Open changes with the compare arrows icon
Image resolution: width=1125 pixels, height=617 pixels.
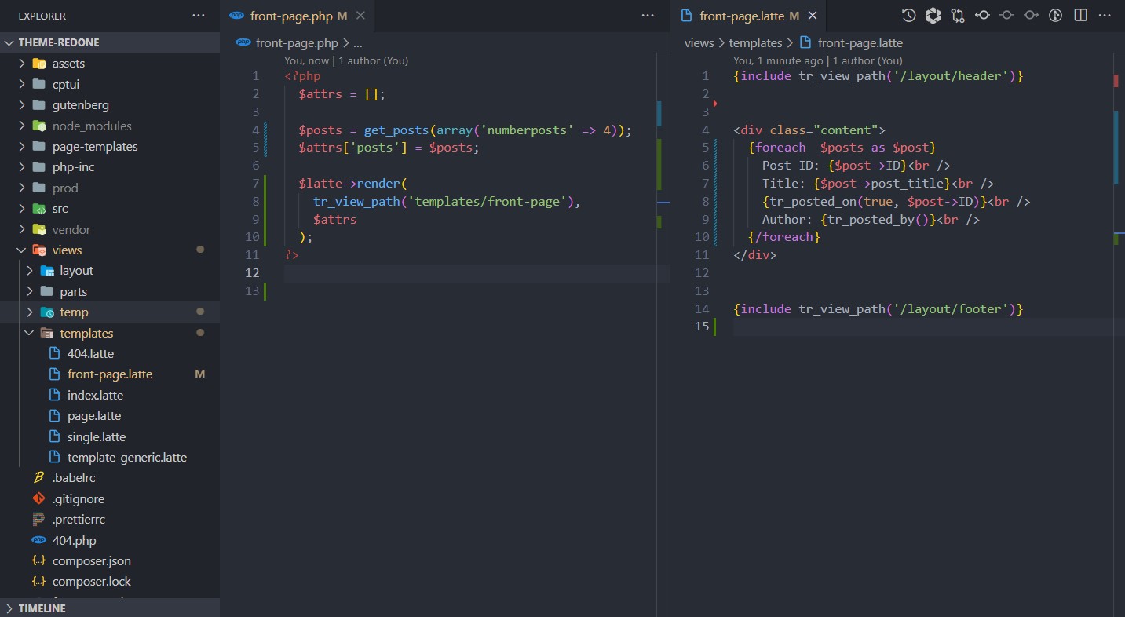point(957,16)
